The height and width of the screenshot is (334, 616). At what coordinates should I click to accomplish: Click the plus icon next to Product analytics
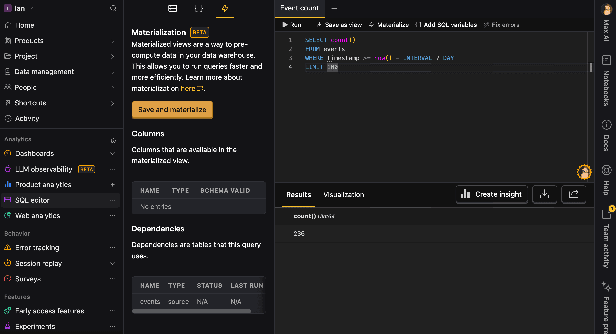(113, 185)
